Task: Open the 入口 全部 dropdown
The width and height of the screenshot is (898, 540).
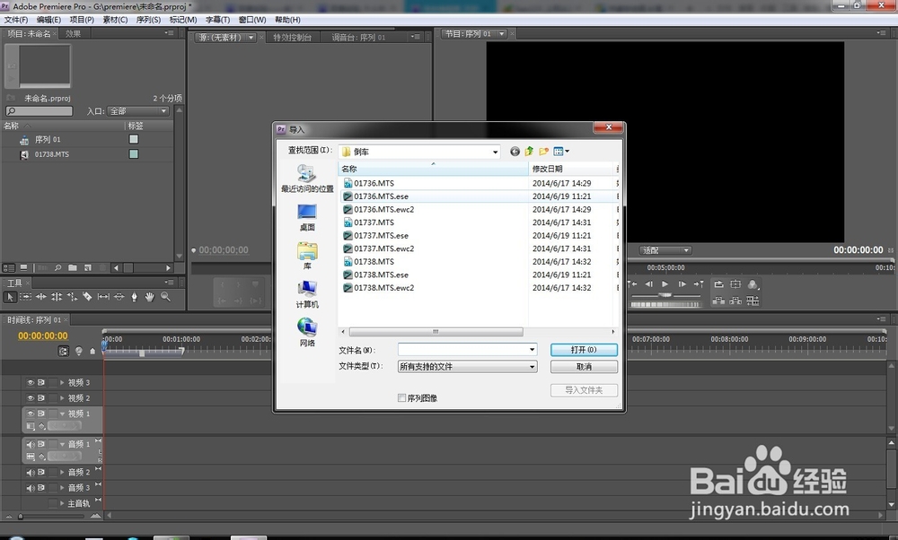Action: pos(138,111)
